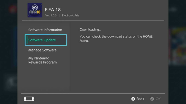Click the blurred red icon at the dialog's upper-left
The width and height of the screenshot is (186, 104).
(x=13, y=9)
